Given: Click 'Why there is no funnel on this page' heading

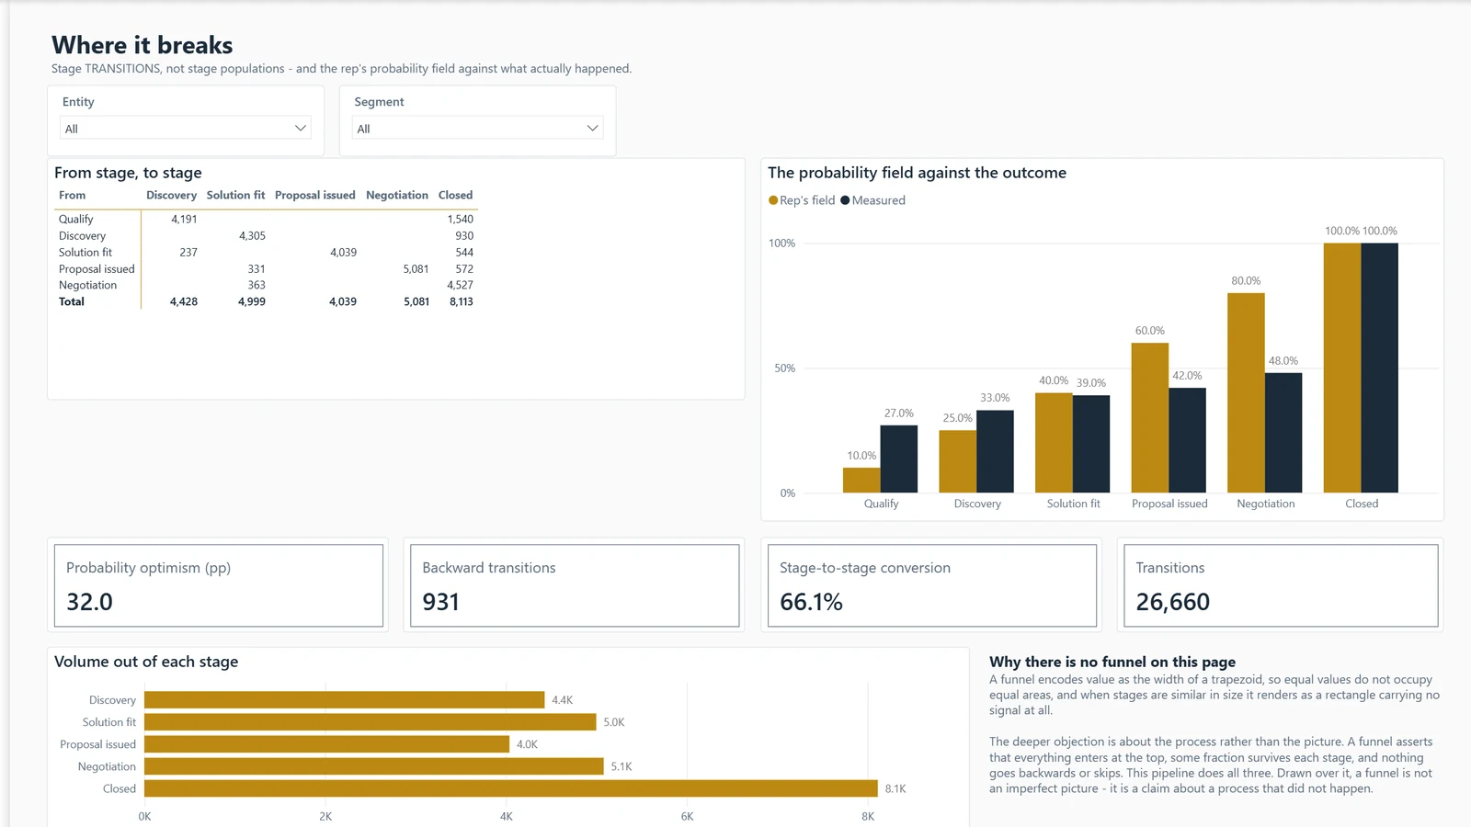Looking at the screenshot, I should [x=1112, y=662].
